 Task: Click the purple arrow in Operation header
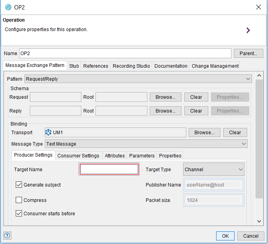[248, 30]
